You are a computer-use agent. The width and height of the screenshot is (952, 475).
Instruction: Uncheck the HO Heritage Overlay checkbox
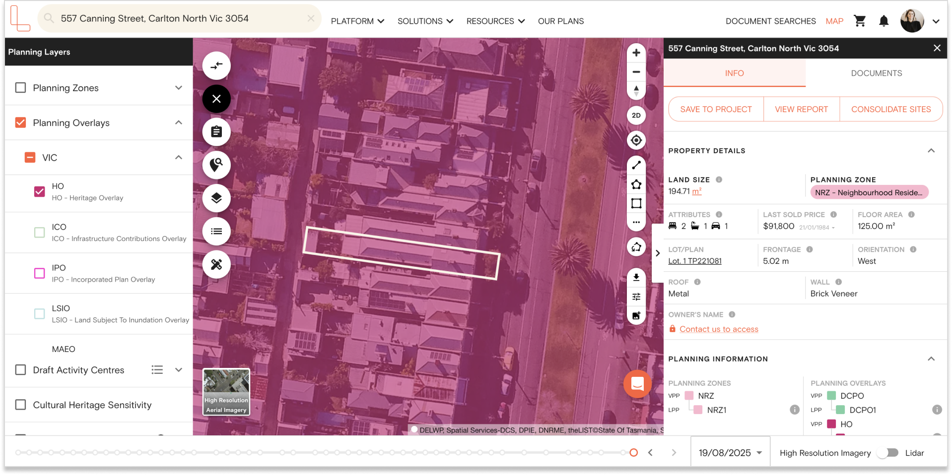(x=39, y=191)
